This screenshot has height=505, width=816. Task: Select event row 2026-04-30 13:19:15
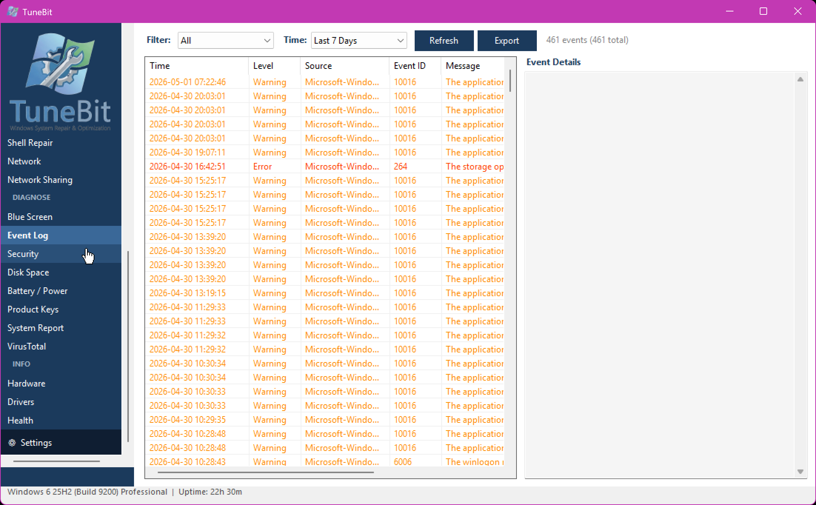click(325, 293)
